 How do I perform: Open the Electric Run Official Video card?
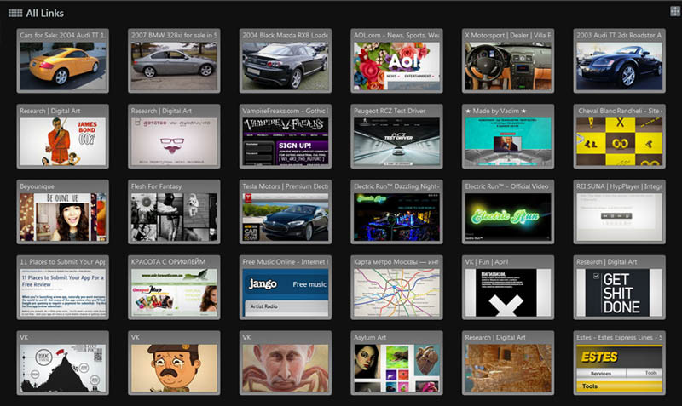click(x=508, y=212)
